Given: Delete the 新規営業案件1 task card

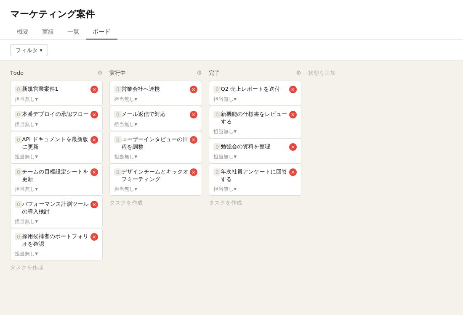Looking at the screenshot, I should pos(94,89).
